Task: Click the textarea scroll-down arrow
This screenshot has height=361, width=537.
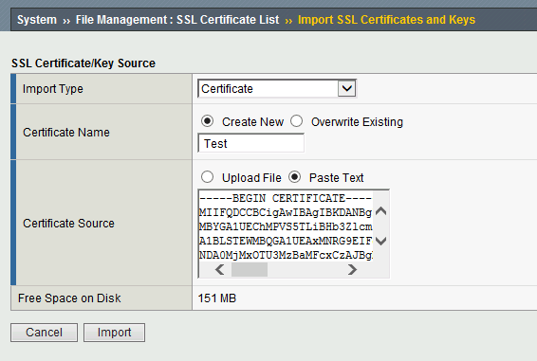Action: point(380,242)
